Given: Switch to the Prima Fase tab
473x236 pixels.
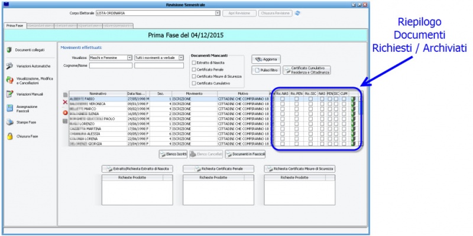Looking at the screenshot, I should click(x=14, y=25).
